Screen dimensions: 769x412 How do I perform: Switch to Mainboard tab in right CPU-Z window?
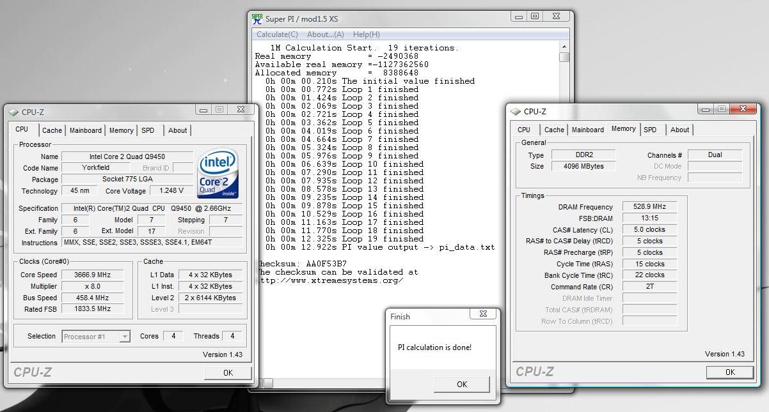pyautogui.click(x=587, y=130)
